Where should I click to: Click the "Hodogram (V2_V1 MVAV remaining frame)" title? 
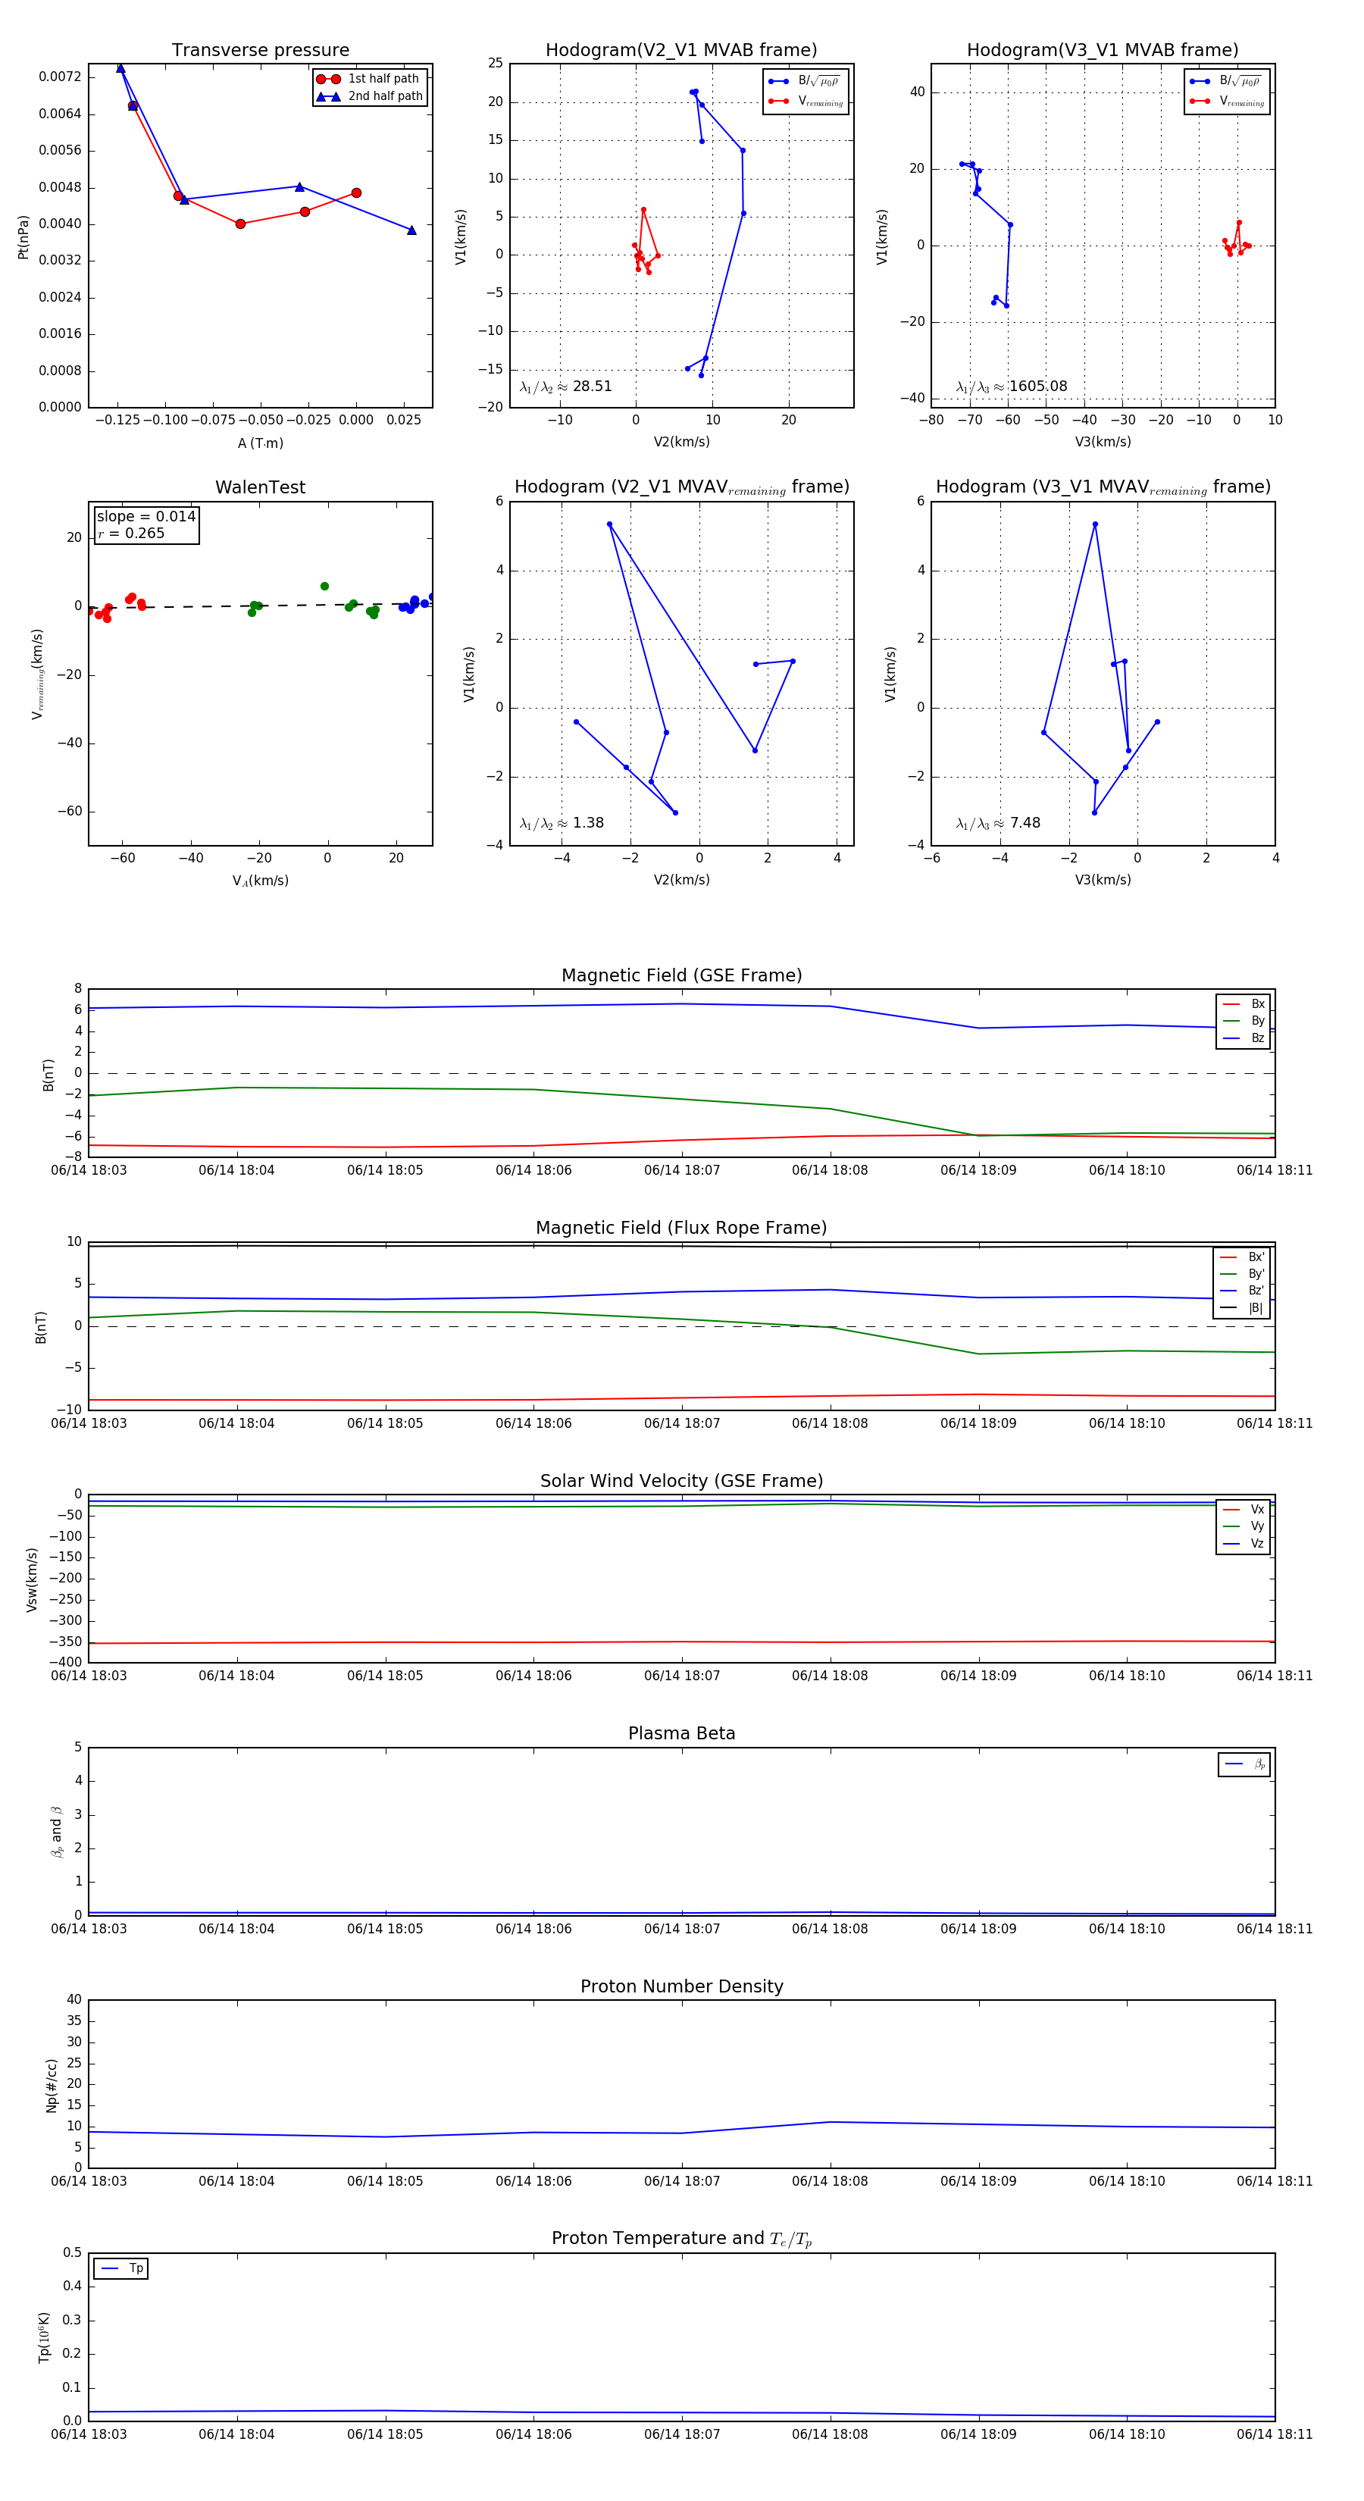pyautogui.click(x=681, y=487)
